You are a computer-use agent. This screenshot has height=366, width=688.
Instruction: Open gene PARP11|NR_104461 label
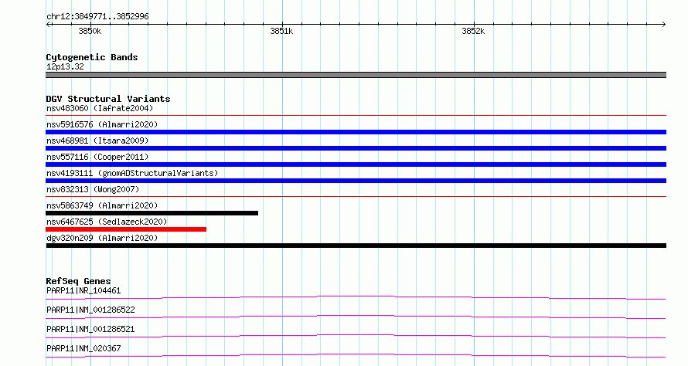pos(83,290)
